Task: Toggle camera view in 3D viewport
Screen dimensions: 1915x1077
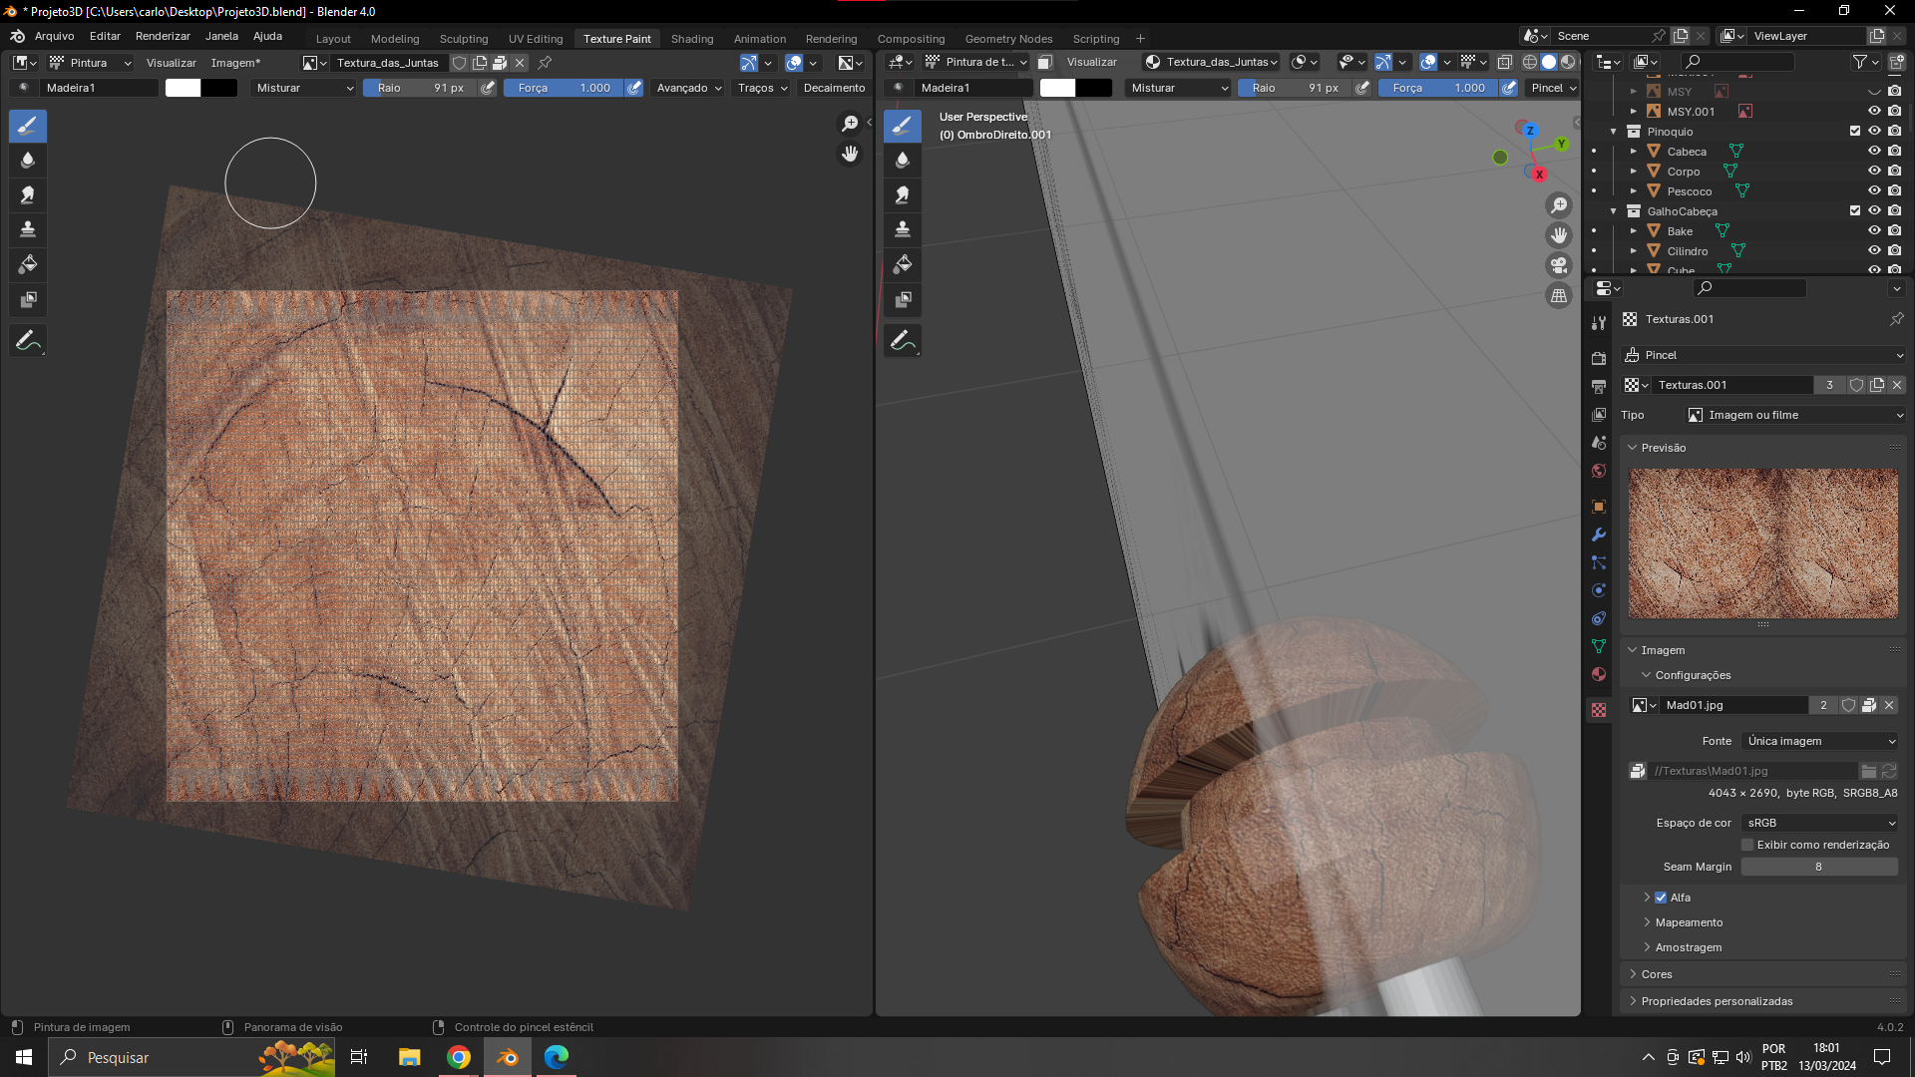Action: pos(1558,265)
